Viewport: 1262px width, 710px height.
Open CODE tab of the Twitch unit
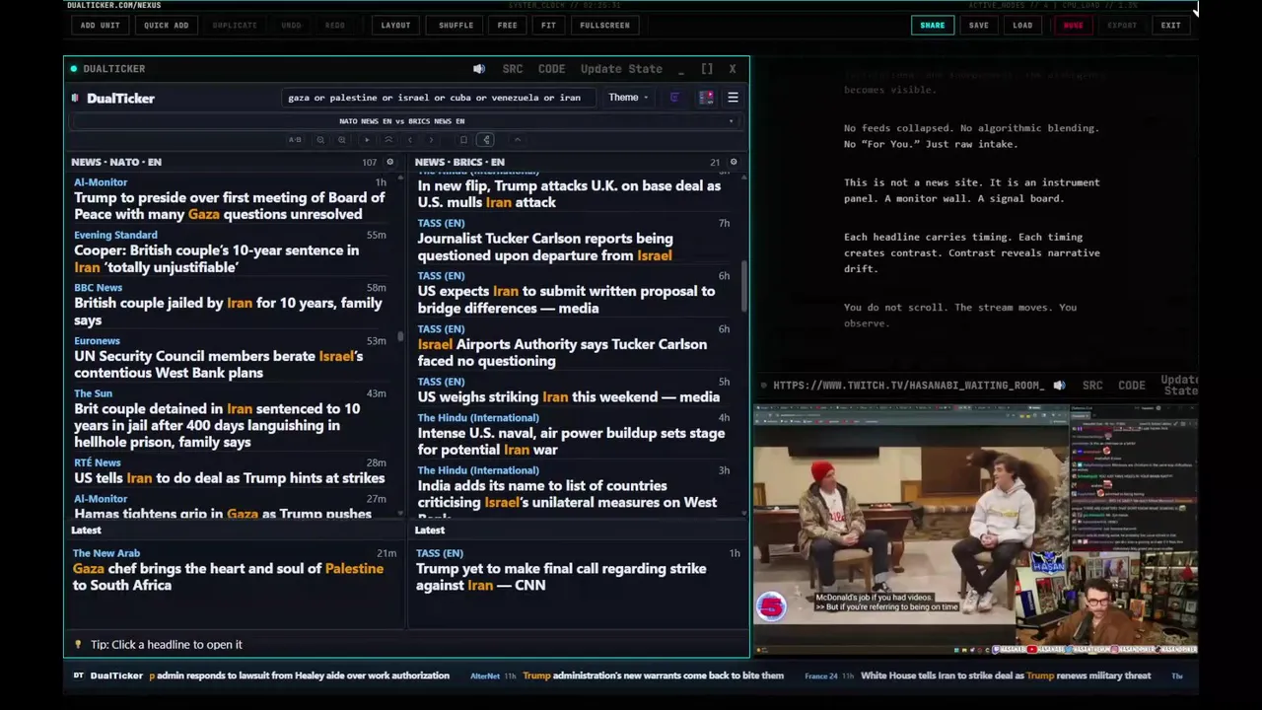(x=1132, y=386)
